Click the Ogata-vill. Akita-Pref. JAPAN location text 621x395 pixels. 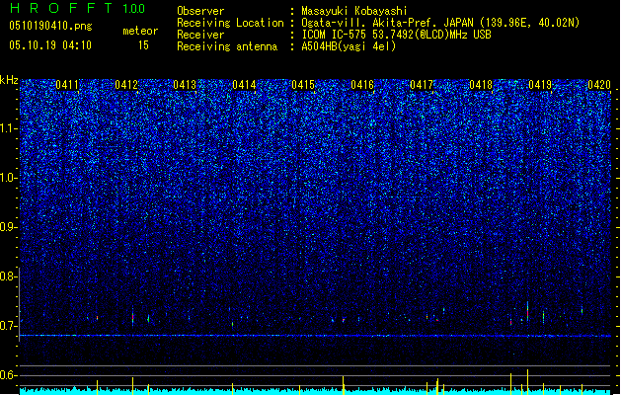point(440,23)
